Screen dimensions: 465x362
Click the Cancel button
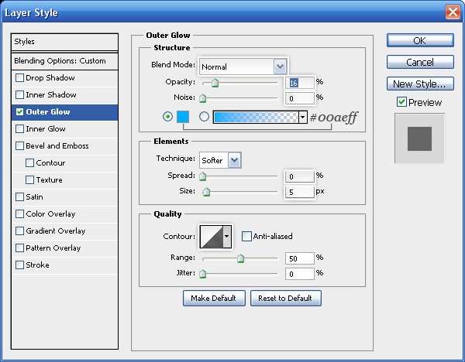420,62
